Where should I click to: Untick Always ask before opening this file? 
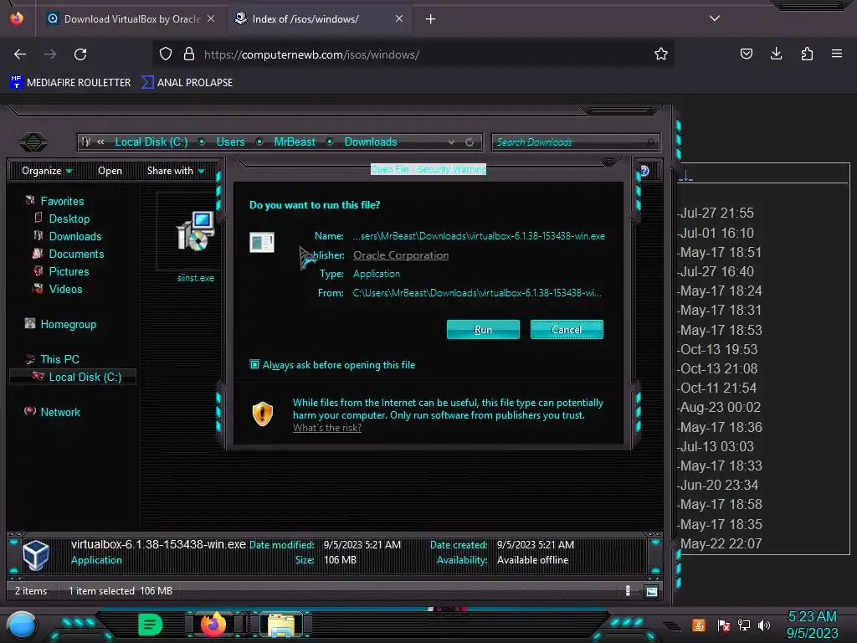[254, 364]
